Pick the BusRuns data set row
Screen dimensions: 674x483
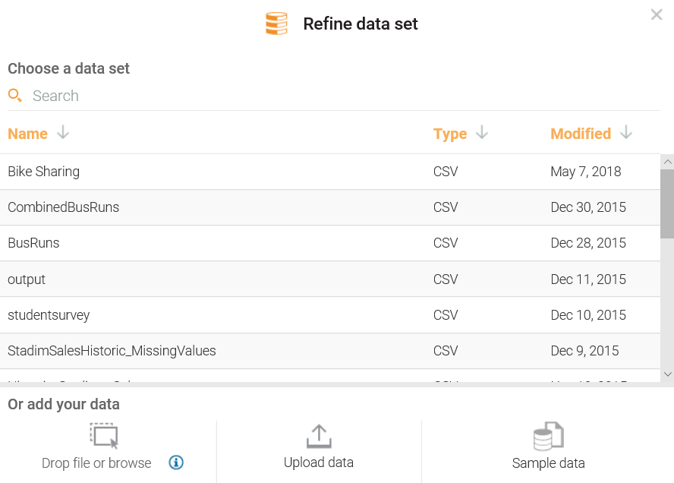(x=33, y=243)
